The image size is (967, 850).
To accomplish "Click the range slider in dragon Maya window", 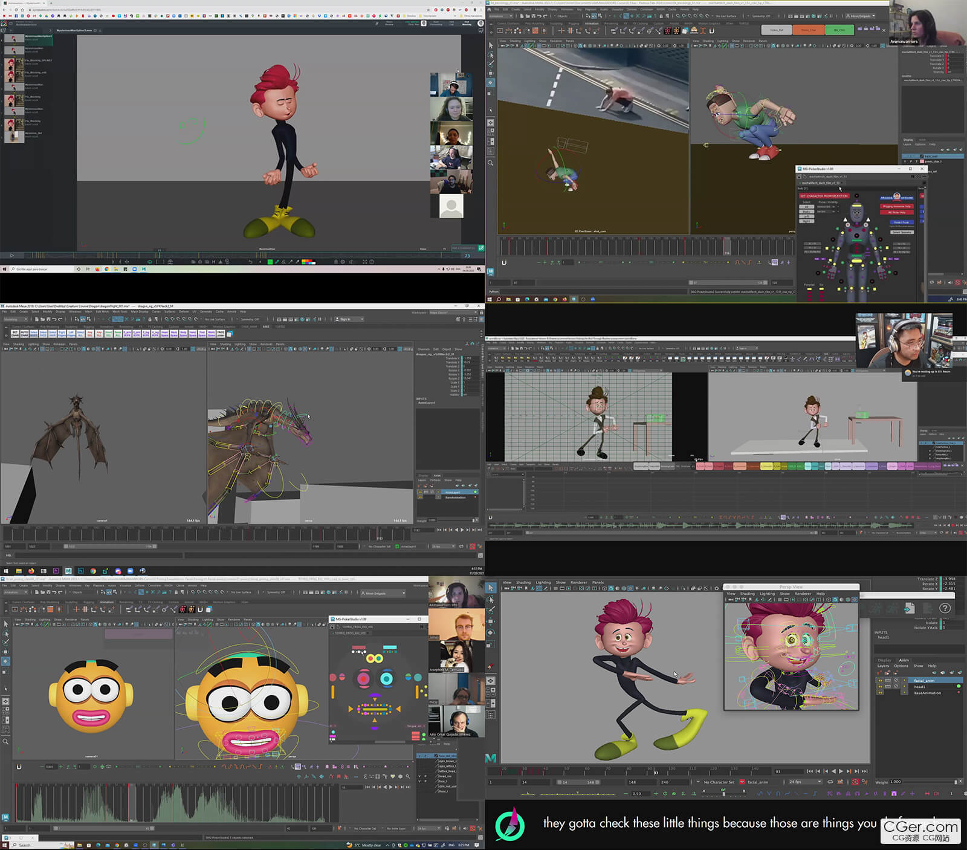I will (x=111, y=547).
